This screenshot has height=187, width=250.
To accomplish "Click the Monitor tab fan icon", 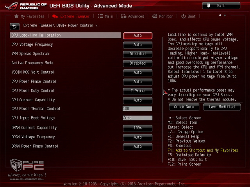I will coord(155,16).
